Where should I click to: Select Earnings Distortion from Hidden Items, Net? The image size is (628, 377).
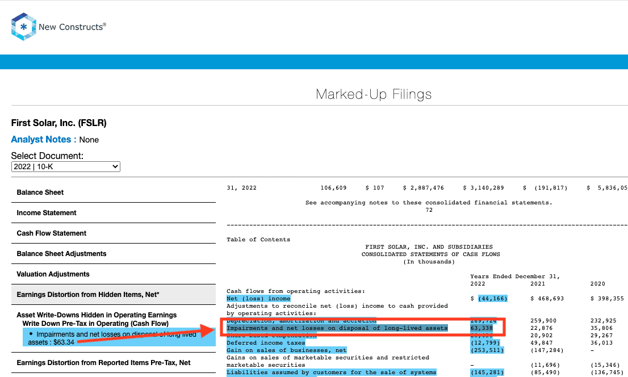[114, 295]
